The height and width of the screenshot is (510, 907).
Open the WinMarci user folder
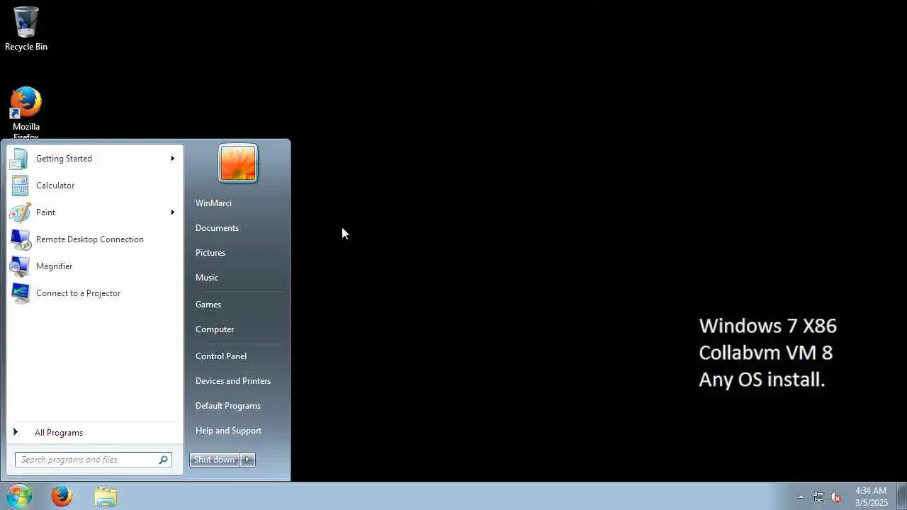coord(213,203)
